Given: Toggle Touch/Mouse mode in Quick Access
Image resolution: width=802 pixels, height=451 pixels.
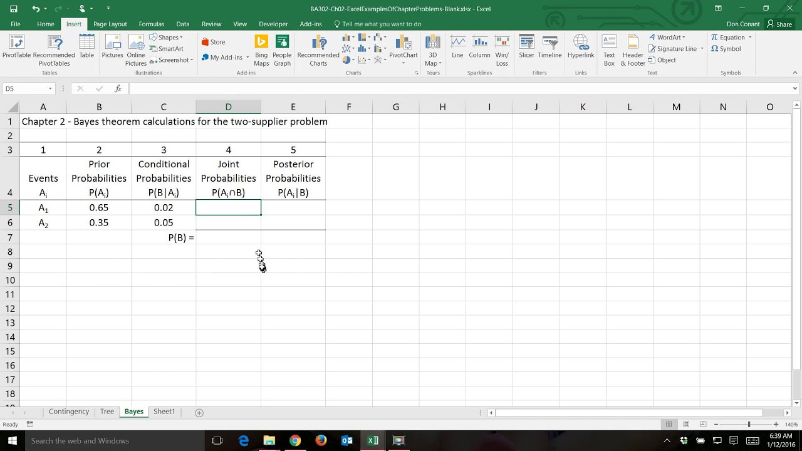Looking at the screenshot, I should point(82,9).
